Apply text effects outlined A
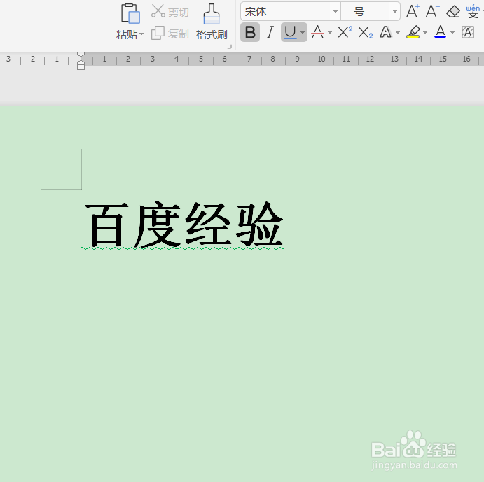This screenshot has height=482, width=484. pyautogui.click(x=385, y=32)
